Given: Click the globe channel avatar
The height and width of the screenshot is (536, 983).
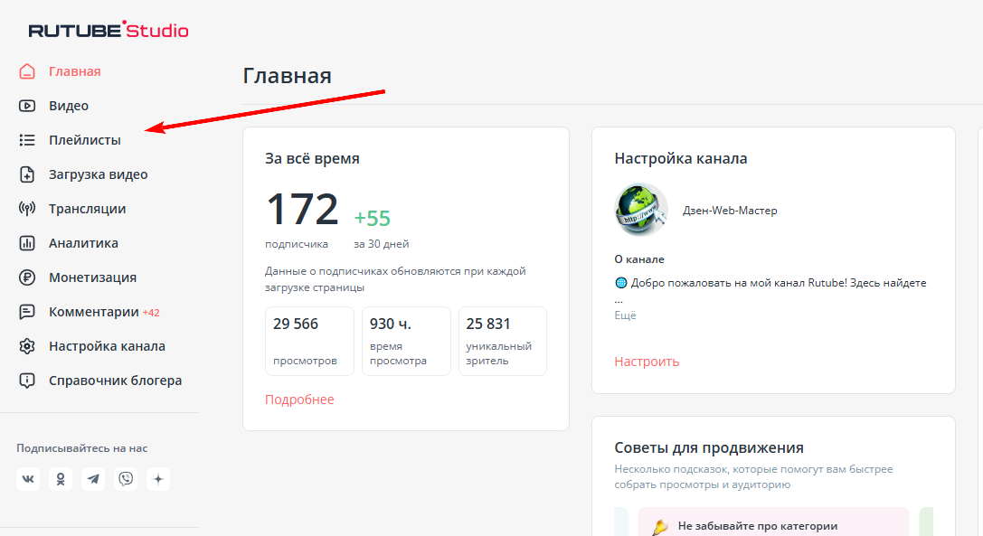Looking at the screenshot, I should coord(640,210).
